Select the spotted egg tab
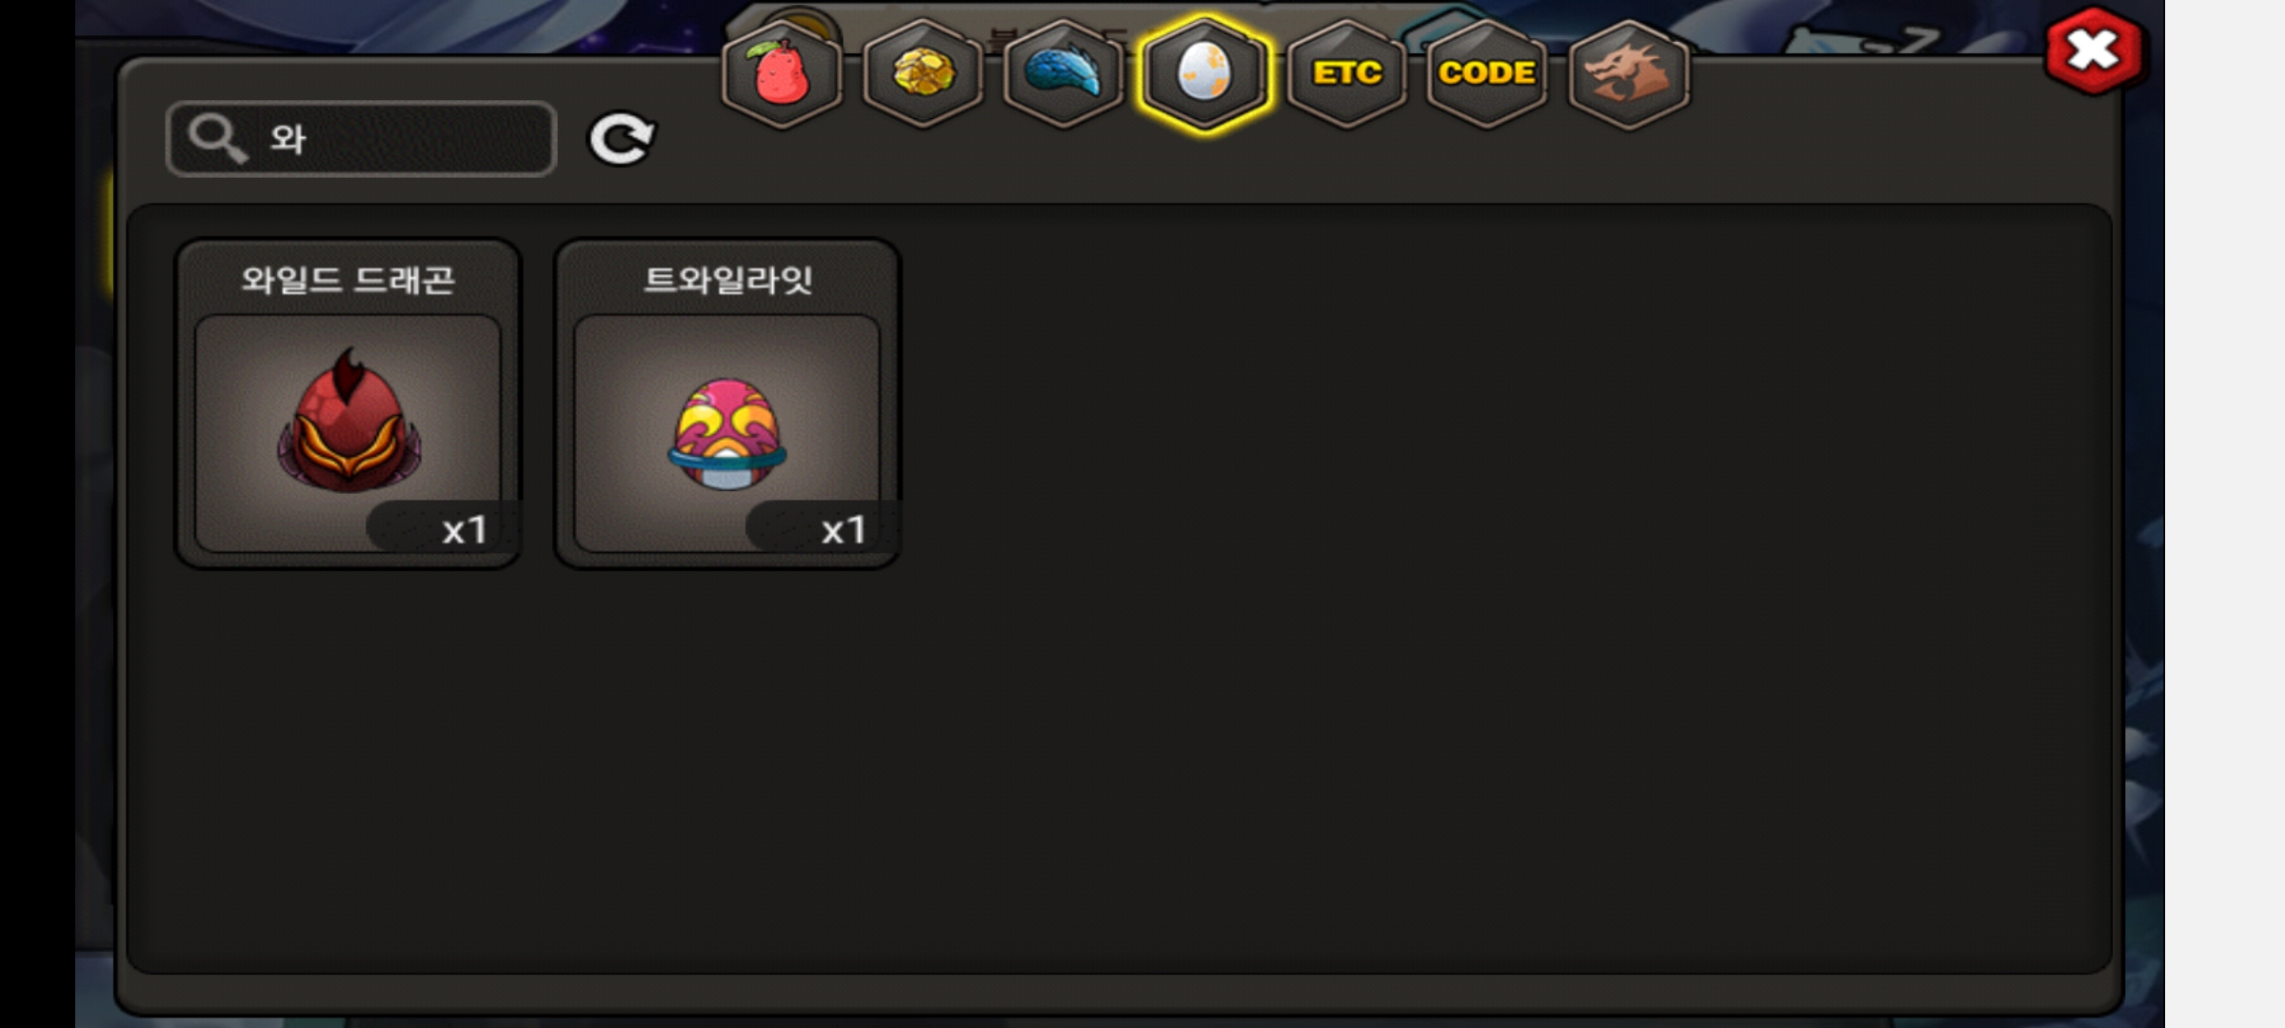2285x1028 pixels. [x=1204, y=73]
